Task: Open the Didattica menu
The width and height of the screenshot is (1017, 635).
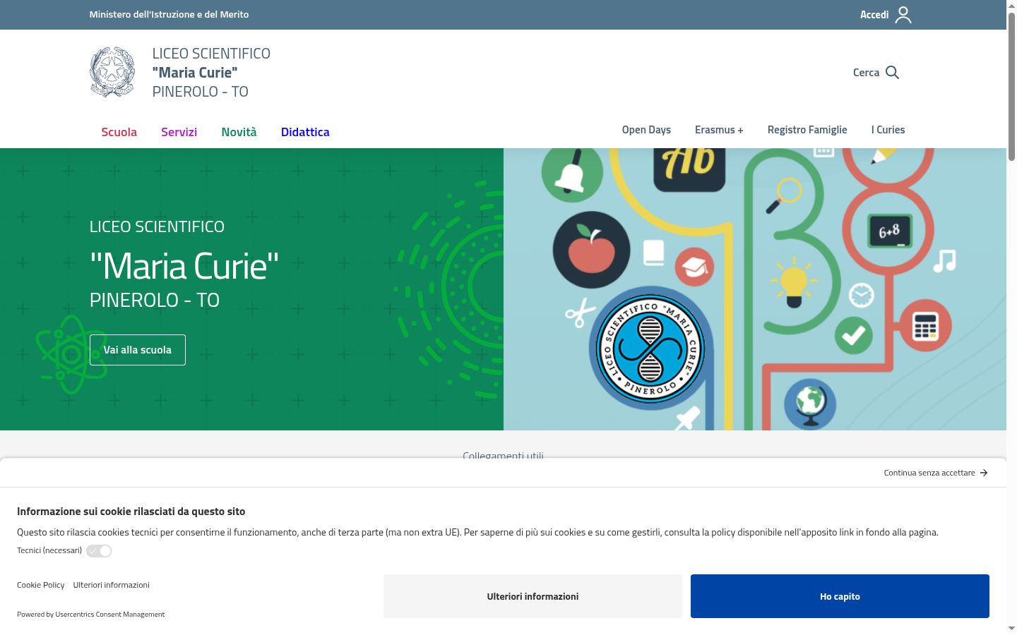Action: 305,132
